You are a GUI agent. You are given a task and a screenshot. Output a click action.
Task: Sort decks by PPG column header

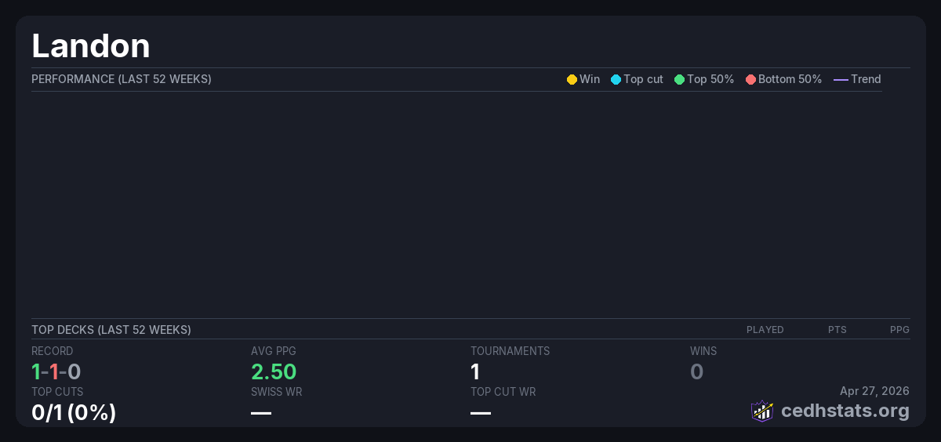(x=899, y=330)
